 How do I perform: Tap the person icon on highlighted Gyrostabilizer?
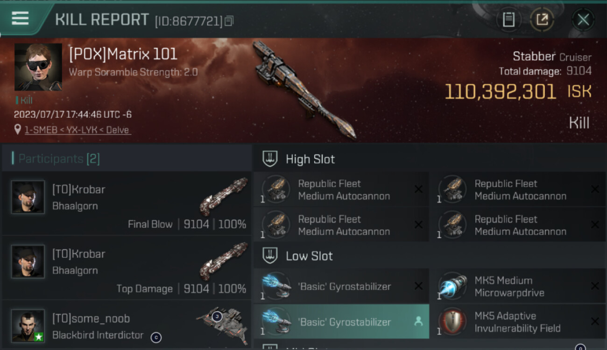point(418,322)
